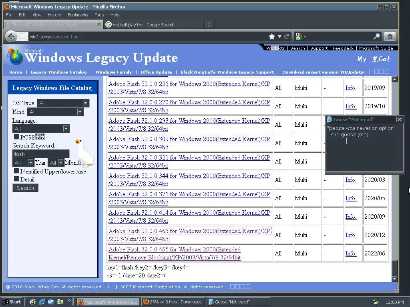Image resolution: width=410 pixels, height=307 pixels.
Task: Reload the page with the refresh icon
Action: [x=287, y=36]
